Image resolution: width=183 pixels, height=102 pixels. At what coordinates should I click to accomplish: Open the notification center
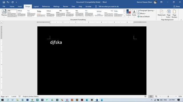178,100
